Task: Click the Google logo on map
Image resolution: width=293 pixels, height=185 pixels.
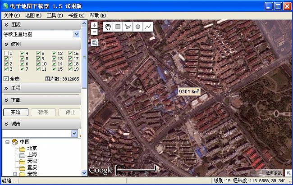Action: (x=101, y=171)
